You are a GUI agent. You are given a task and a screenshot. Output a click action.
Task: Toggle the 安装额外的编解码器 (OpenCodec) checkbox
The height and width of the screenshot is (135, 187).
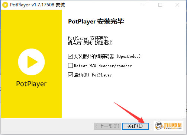click(70, 56)
